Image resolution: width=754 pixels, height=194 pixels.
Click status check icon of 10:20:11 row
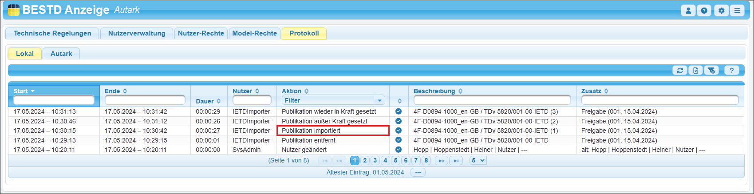[399, 150]
